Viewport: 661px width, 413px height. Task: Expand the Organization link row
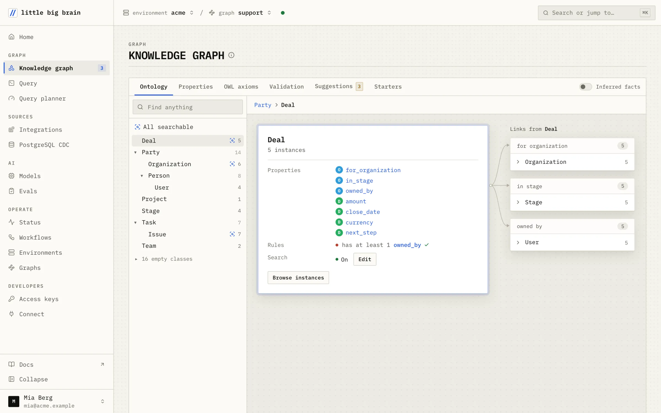(x=572, y=162)
